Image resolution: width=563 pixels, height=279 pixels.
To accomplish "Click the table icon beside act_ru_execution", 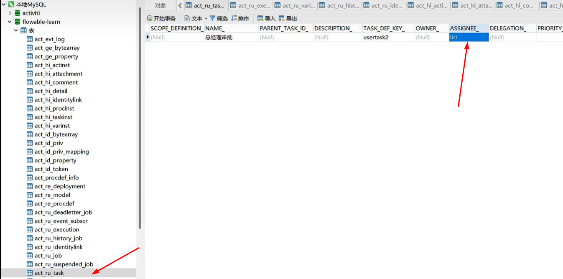I will click(x=30, y=230).
